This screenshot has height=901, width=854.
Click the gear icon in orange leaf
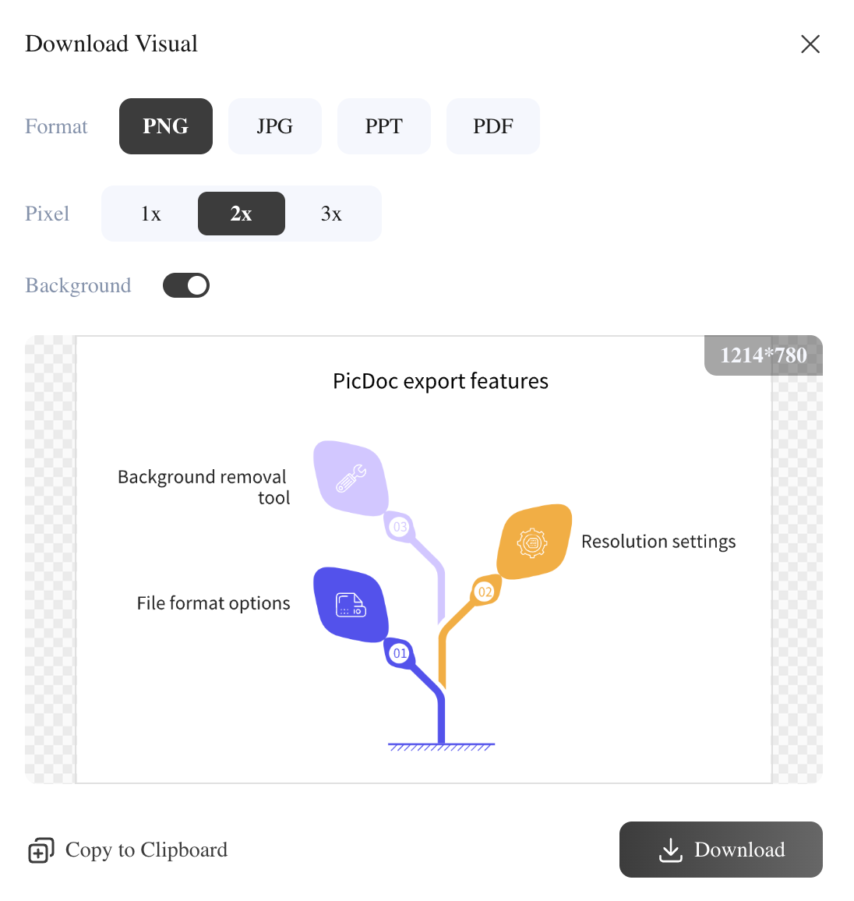(x=532, y=542)
